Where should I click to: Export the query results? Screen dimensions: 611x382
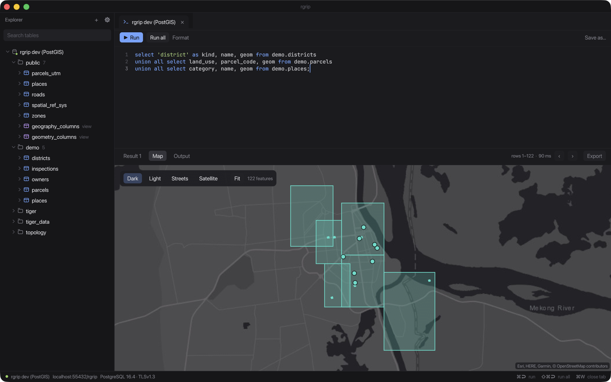pos(594,156)
